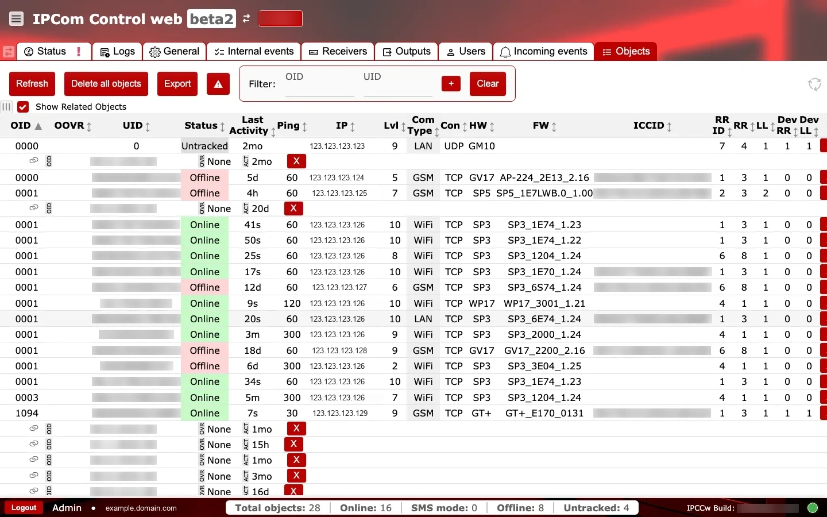Switch to the Logs tab
Viewport: 827px width, 517px height.
(116, 51)
